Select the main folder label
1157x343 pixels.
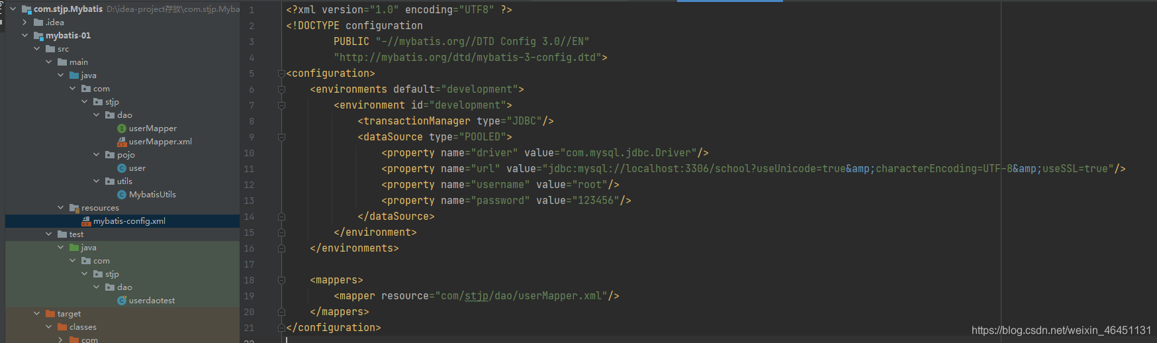click(x=79, y=62)
